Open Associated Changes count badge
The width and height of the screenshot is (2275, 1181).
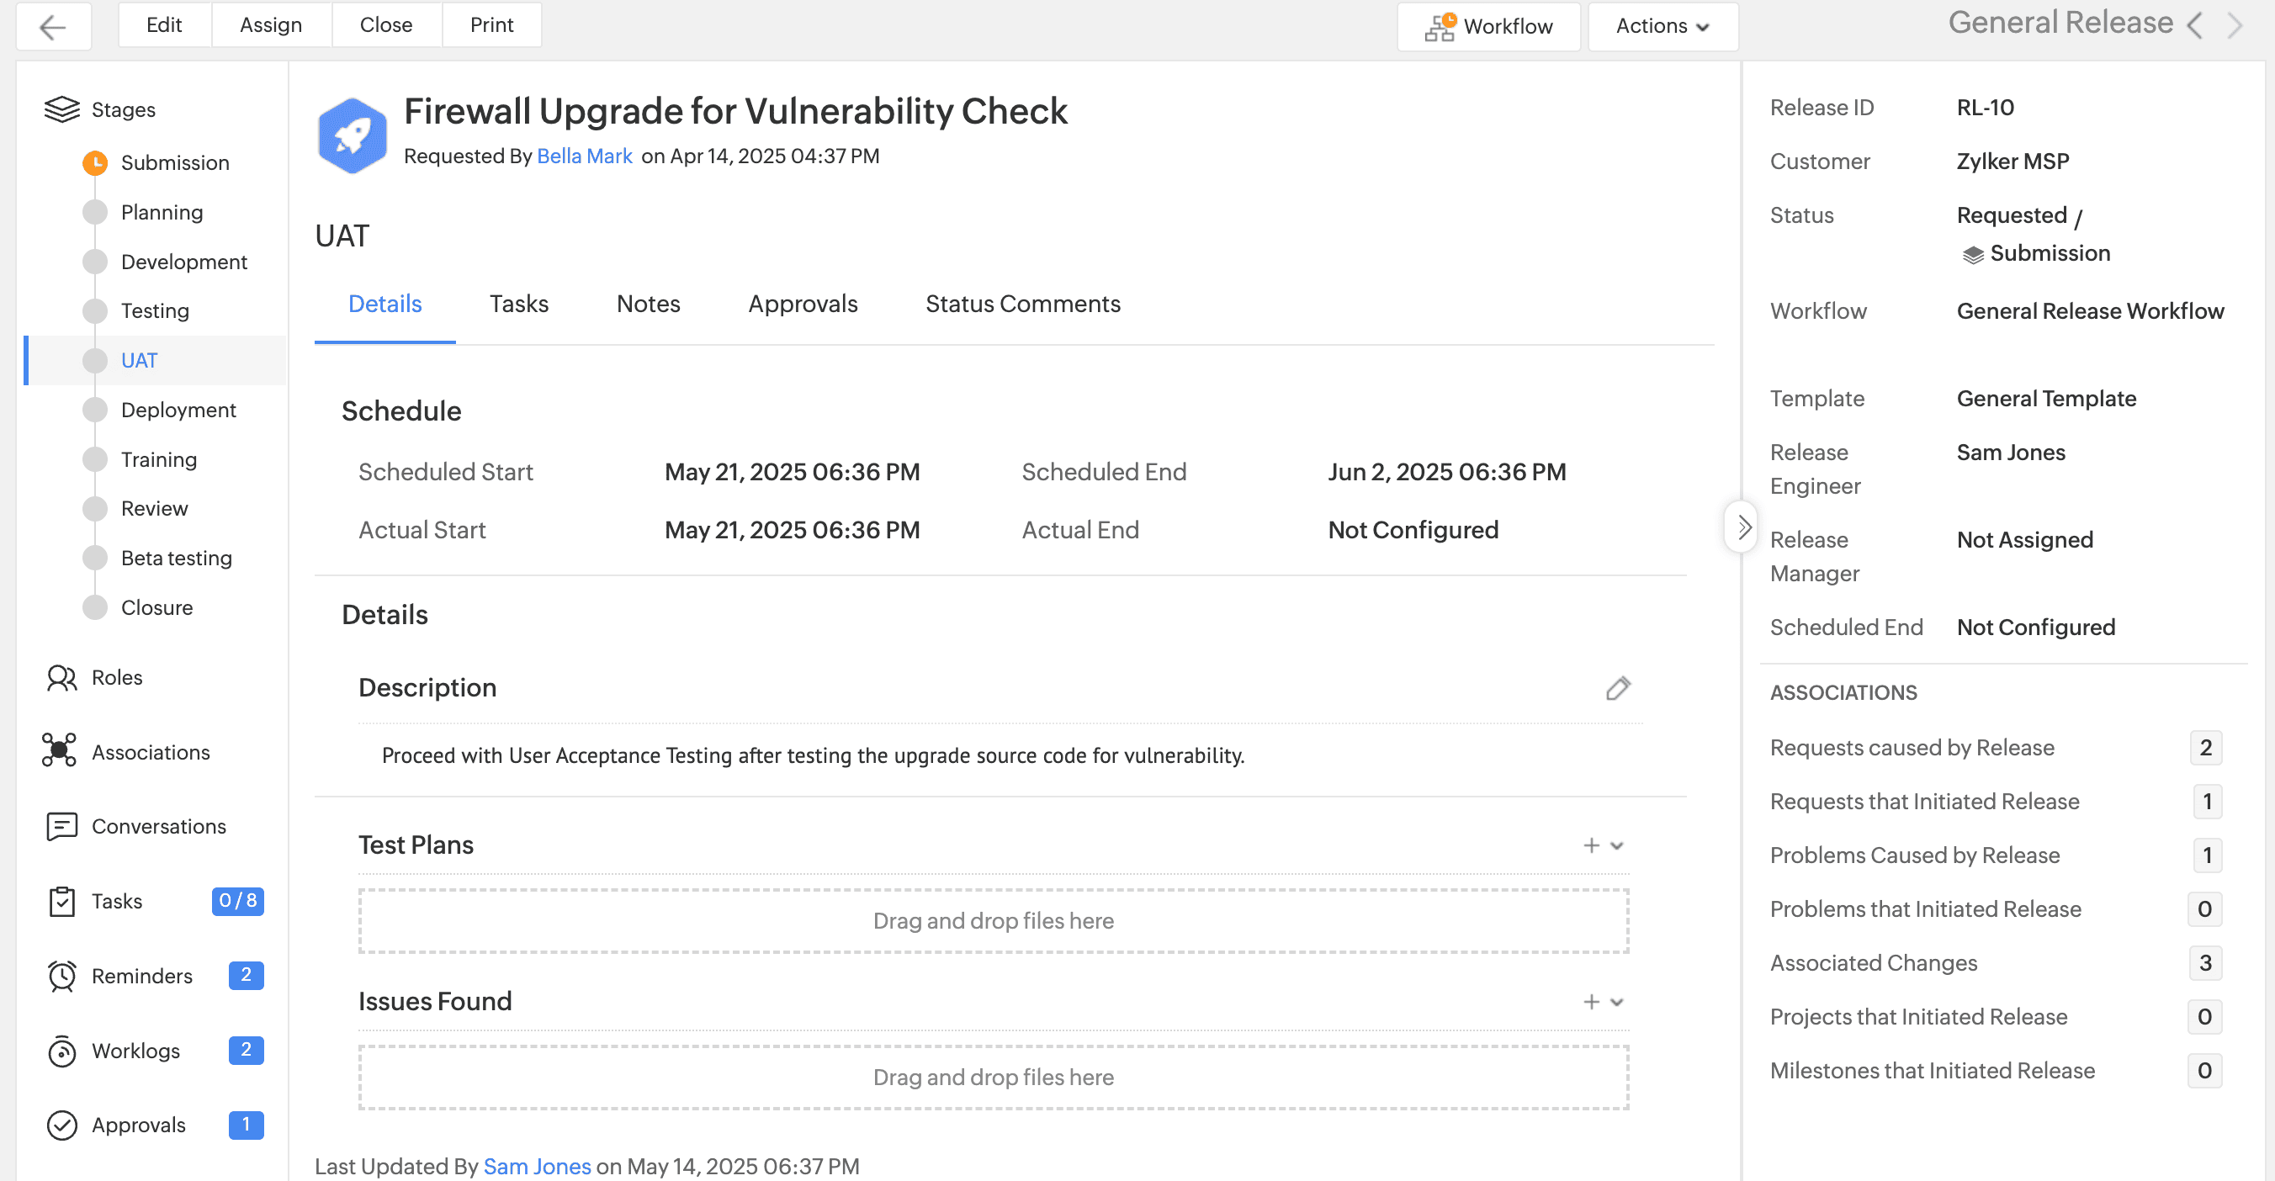(x=2204, y=962)
